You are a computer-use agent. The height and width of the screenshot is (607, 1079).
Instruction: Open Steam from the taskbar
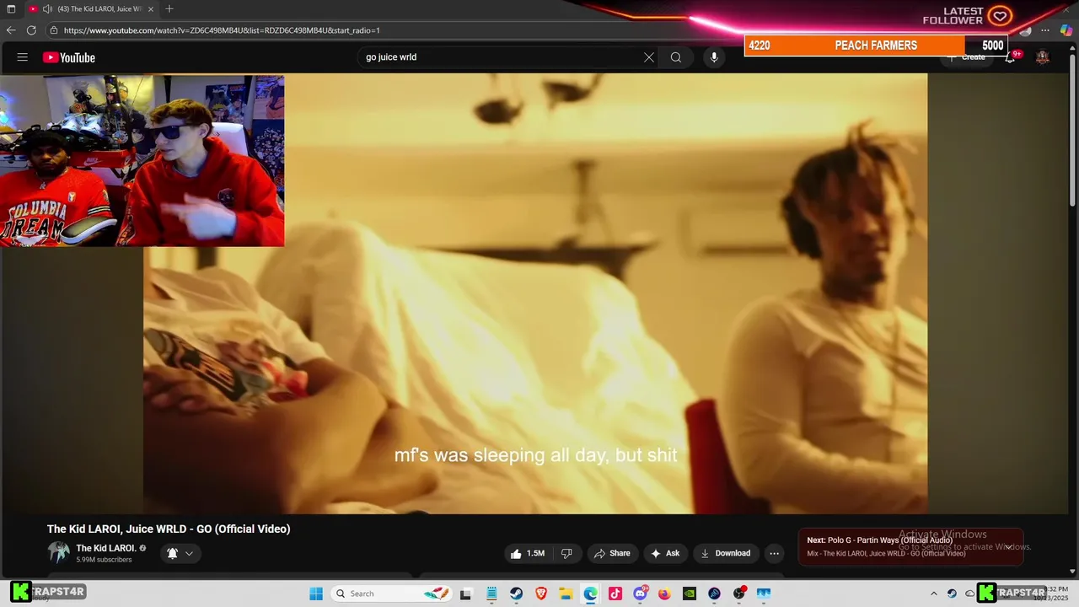coord(517,594)
